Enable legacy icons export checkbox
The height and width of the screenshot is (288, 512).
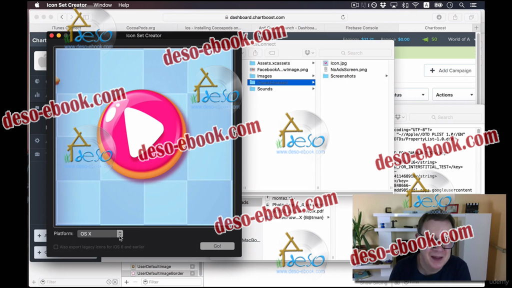56,246
